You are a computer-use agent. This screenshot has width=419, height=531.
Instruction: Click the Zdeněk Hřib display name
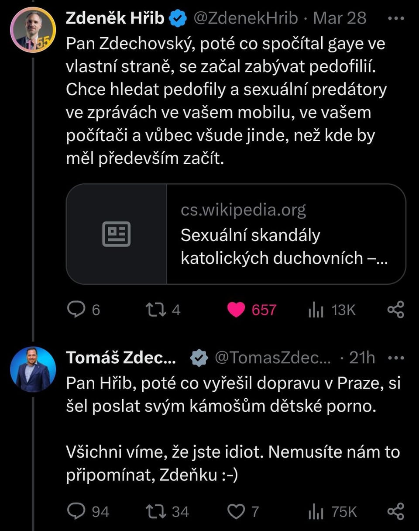tap(115, 18)
